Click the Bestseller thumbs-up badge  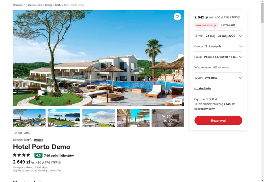pyautogui.click(x=23, y=133)
